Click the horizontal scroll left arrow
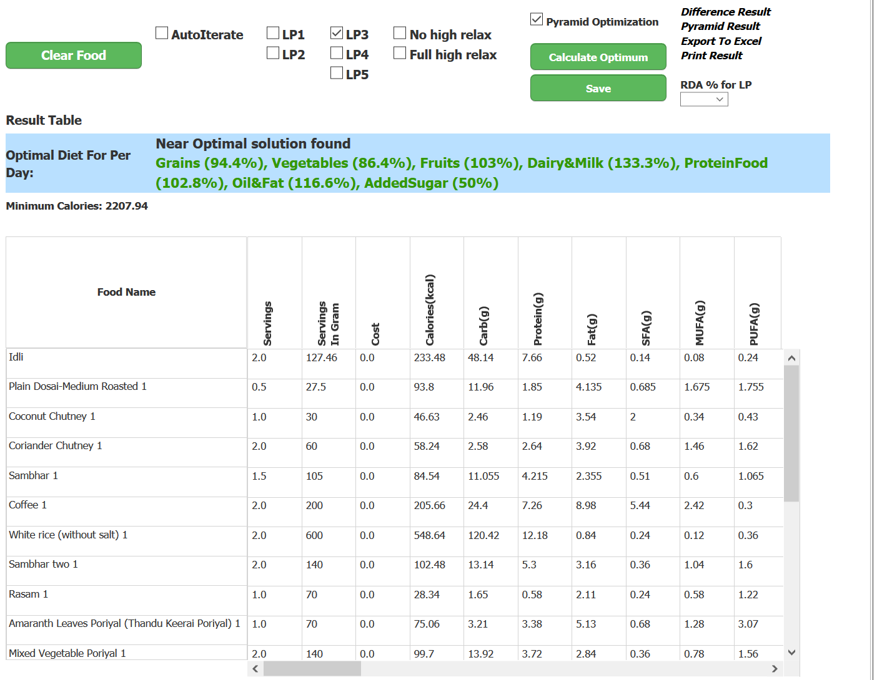 [255, 669]
